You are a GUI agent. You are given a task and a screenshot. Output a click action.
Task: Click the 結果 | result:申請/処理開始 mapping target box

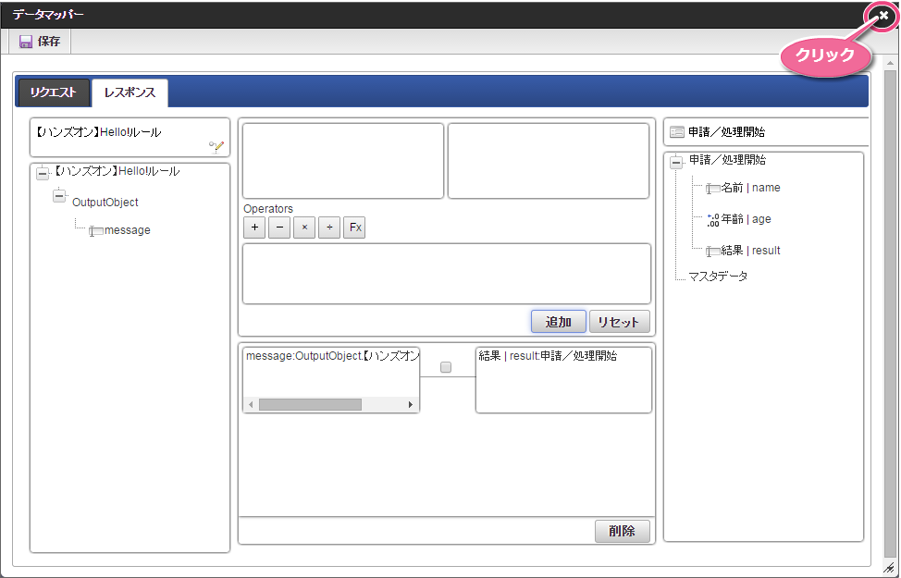pyautogui.click(x=563, y=380)
